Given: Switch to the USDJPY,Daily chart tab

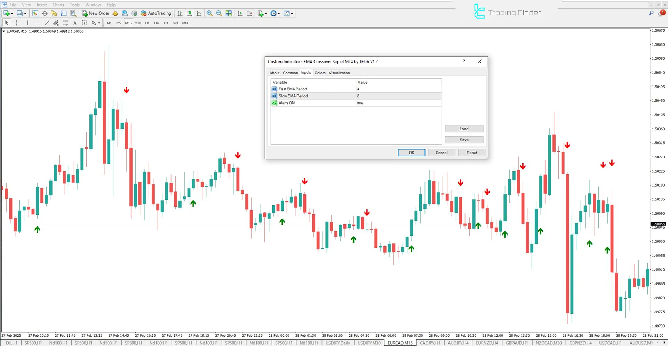Looking at the screenshot, I should 337,343.
